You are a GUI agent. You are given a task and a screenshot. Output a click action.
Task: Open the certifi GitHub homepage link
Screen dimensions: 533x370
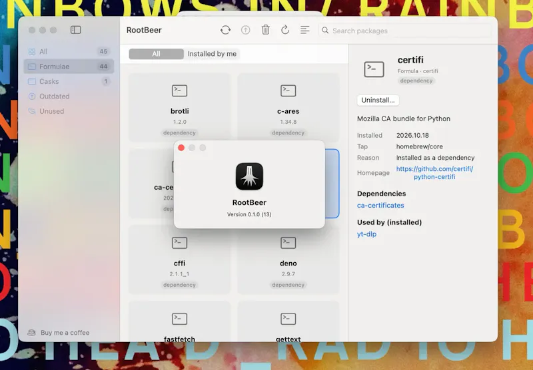[434, 173]
